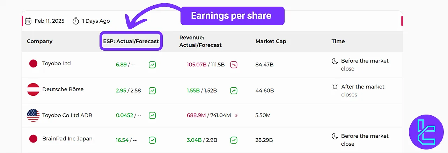Image resolution: width=448 pixels, height=153 pixels.
Task: Click the ESP: Actual/Forecast column header
Action: pos(131,41)
